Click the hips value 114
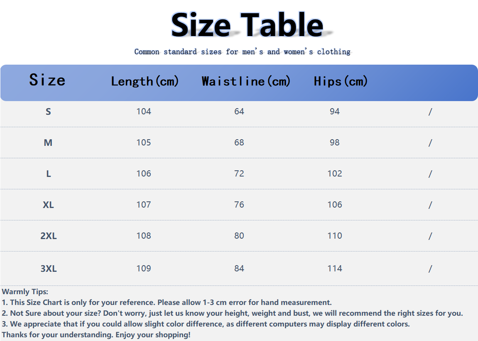 [335, 268]
